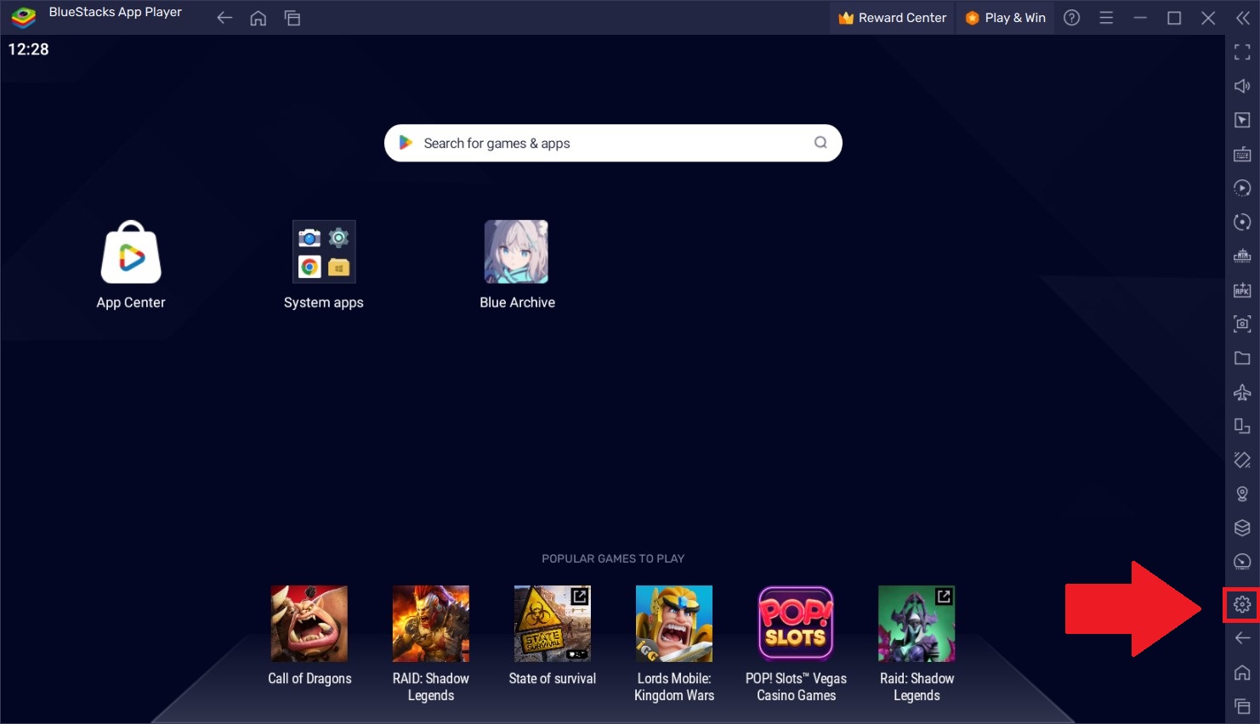Open the App Center

point(130,252)
